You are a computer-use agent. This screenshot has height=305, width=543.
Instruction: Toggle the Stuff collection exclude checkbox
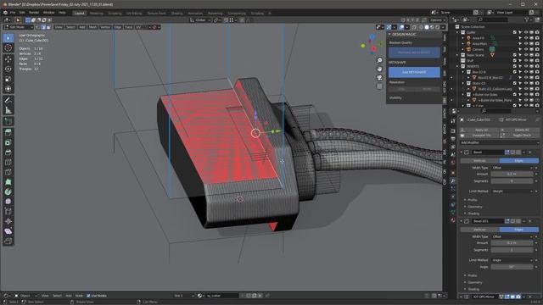click(x=515, y=60)
